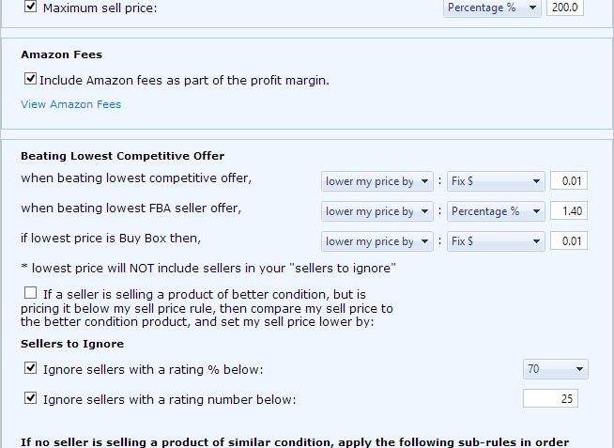This screenshot has height=448, width=614.
Task: Click the rating number 25 input field
Action: pyautogui.click(x=550, y=398)
